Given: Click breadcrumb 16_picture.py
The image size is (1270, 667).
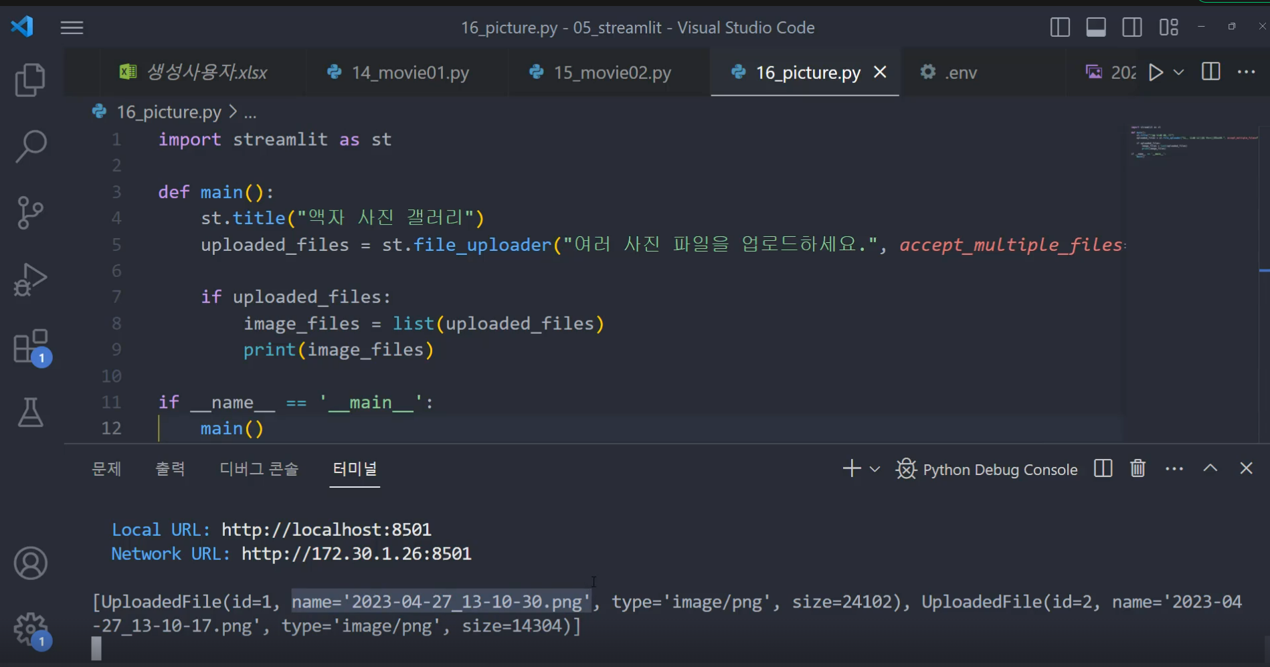Looking at the screenshot, I should pos(169,112).
